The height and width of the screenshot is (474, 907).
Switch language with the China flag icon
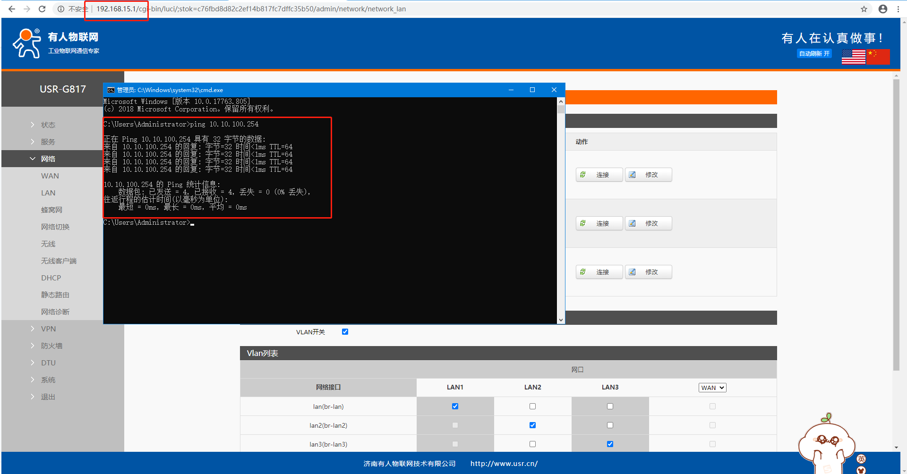pos(878,57)
